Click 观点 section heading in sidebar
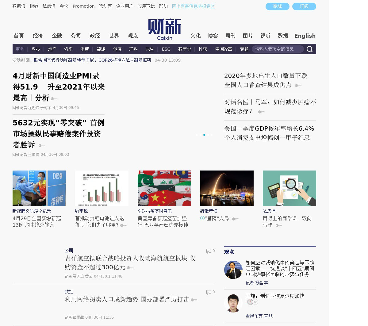The image size is (368, 326). click(x=229, y=252)
